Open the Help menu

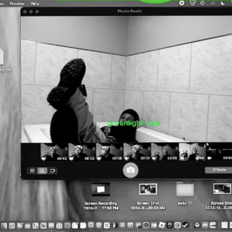(x=35, y=3)
